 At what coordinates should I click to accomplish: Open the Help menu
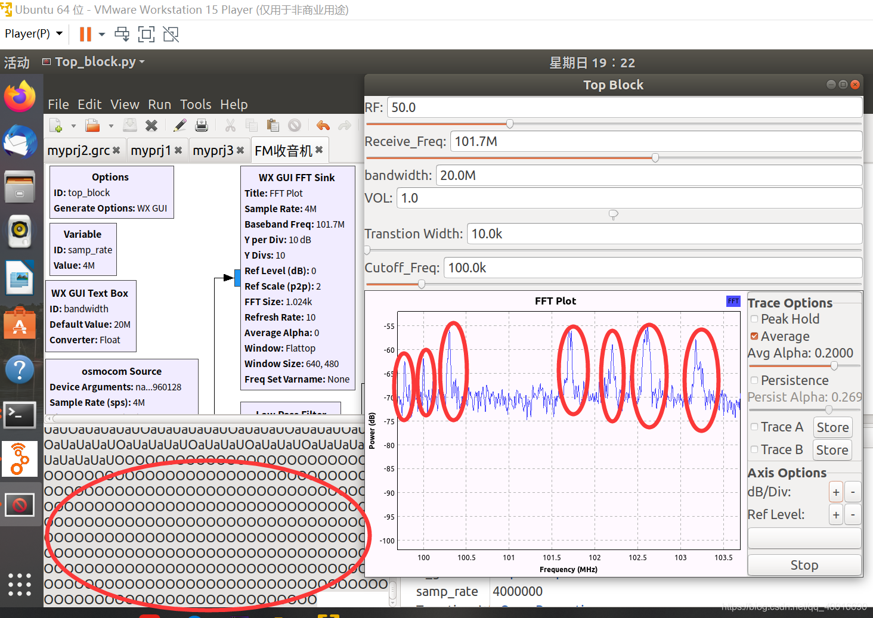coord(234,104)
